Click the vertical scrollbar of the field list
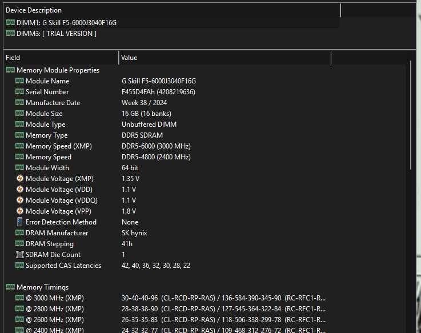This screenshot has height=333, width=421. click(411, 115)
